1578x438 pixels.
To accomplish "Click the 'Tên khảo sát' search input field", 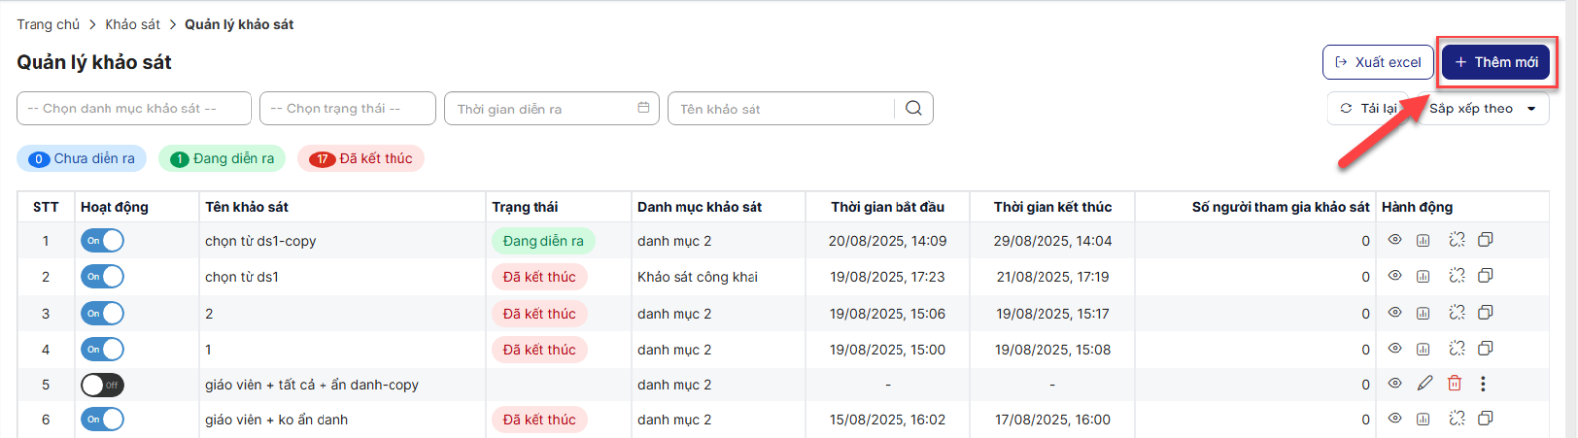I will coord(779,109).
